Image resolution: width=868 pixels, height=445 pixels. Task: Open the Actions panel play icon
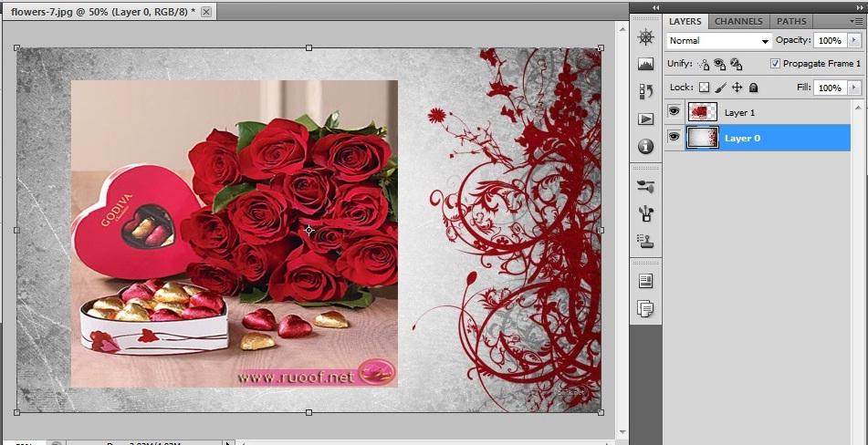646,119
